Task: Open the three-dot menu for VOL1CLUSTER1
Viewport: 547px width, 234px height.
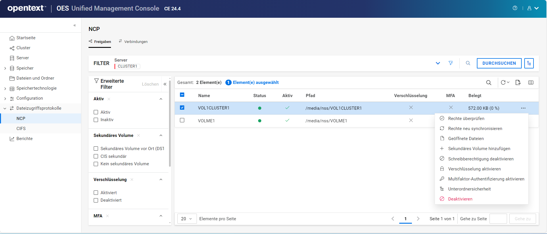Action: (x=523, y=108)
